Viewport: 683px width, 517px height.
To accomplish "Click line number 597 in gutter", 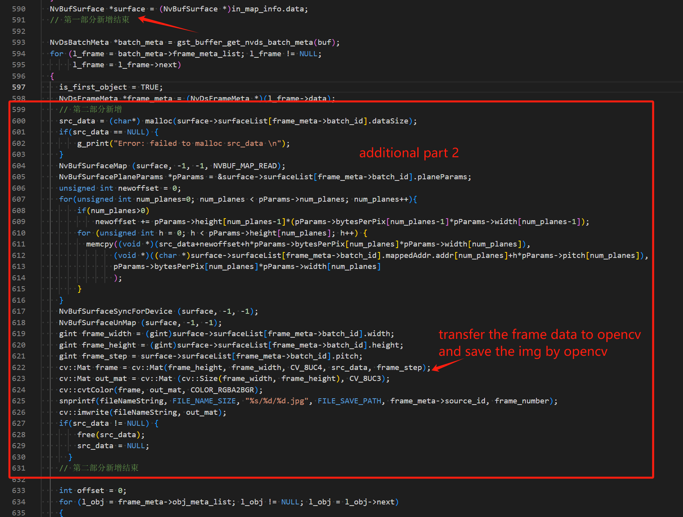I will click(18, 87).
